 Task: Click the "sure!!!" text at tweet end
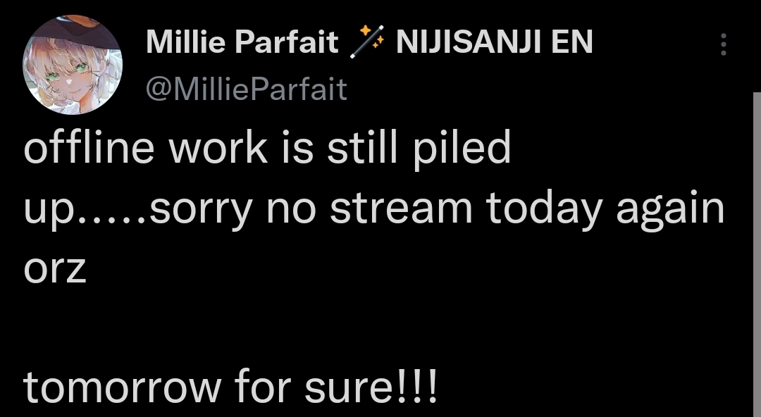(x=371, y=387)
